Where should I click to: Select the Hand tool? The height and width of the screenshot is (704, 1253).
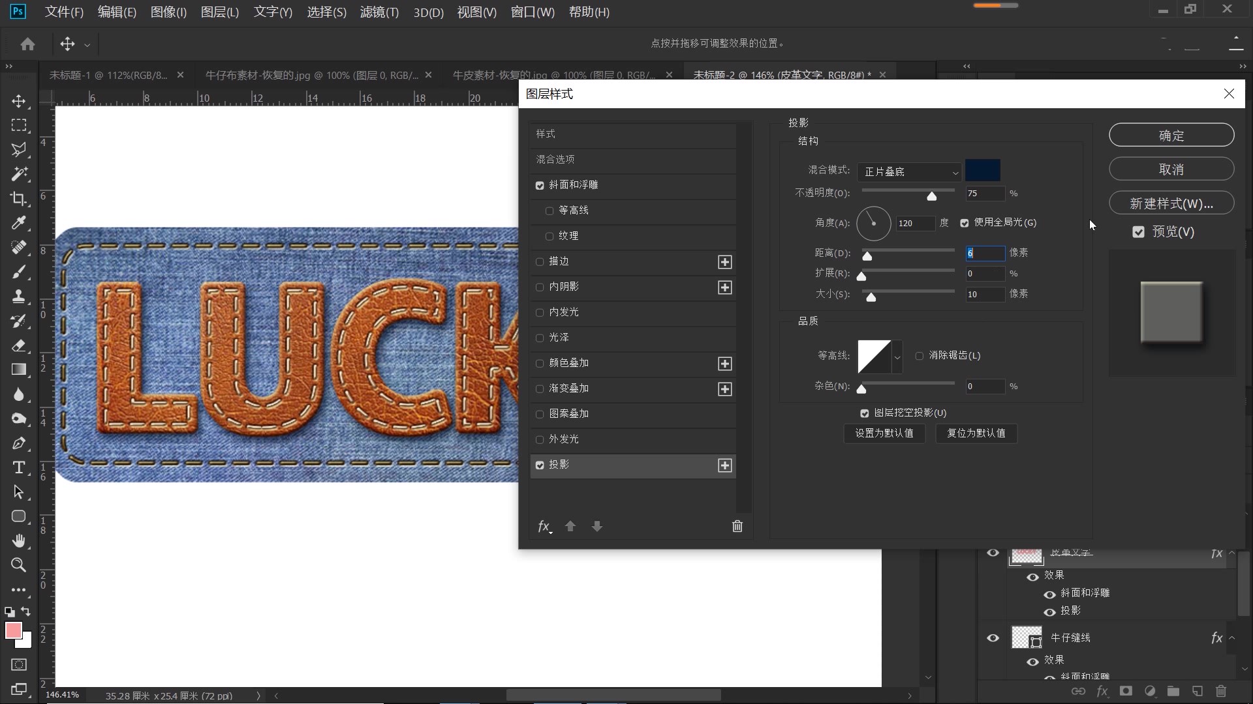(x=19, y=541)
